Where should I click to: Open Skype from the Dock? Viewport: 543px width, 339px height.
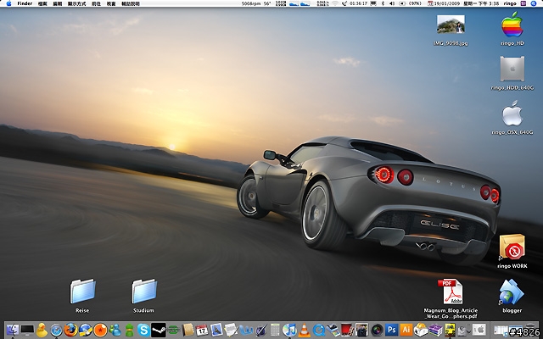click(x=143, y=330)
